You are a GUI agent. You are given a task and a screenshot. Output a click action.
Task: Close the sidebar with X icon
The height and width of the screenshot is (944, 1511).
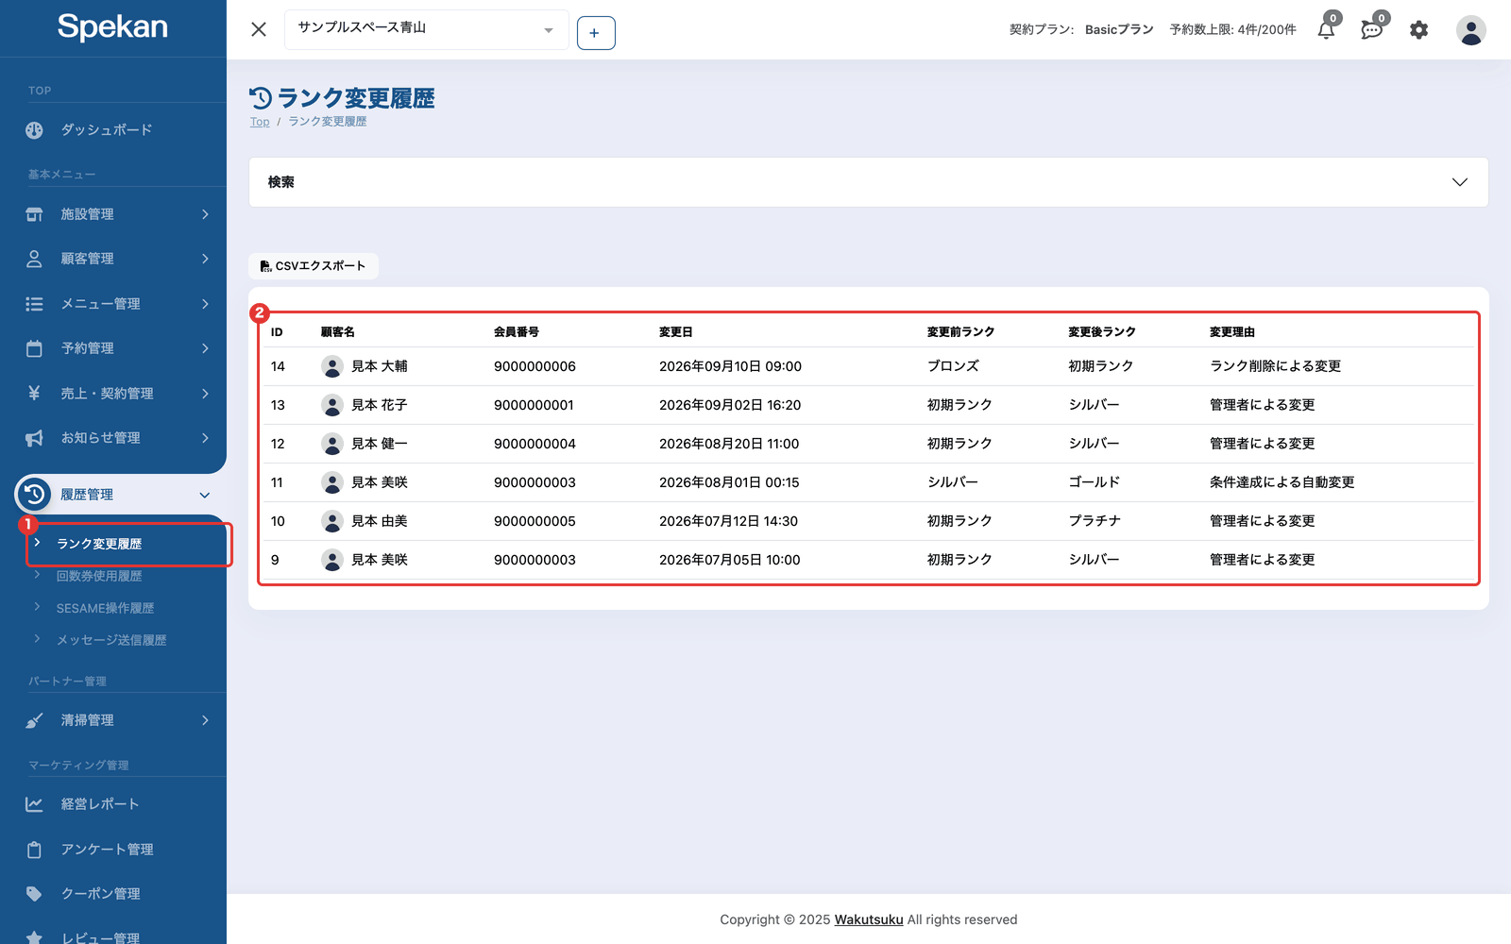[259, 29]
